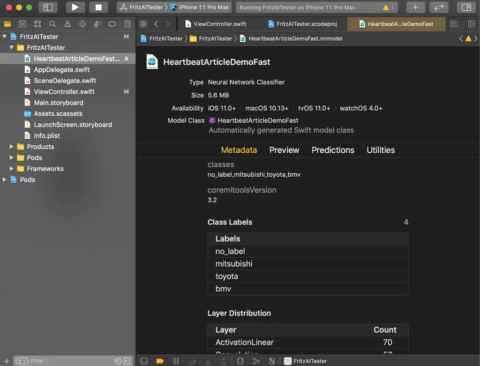480x366 pixels.
Task: Open LaunchScreen.storyboard
Action: pyautogui.click(x=67, y=125)
